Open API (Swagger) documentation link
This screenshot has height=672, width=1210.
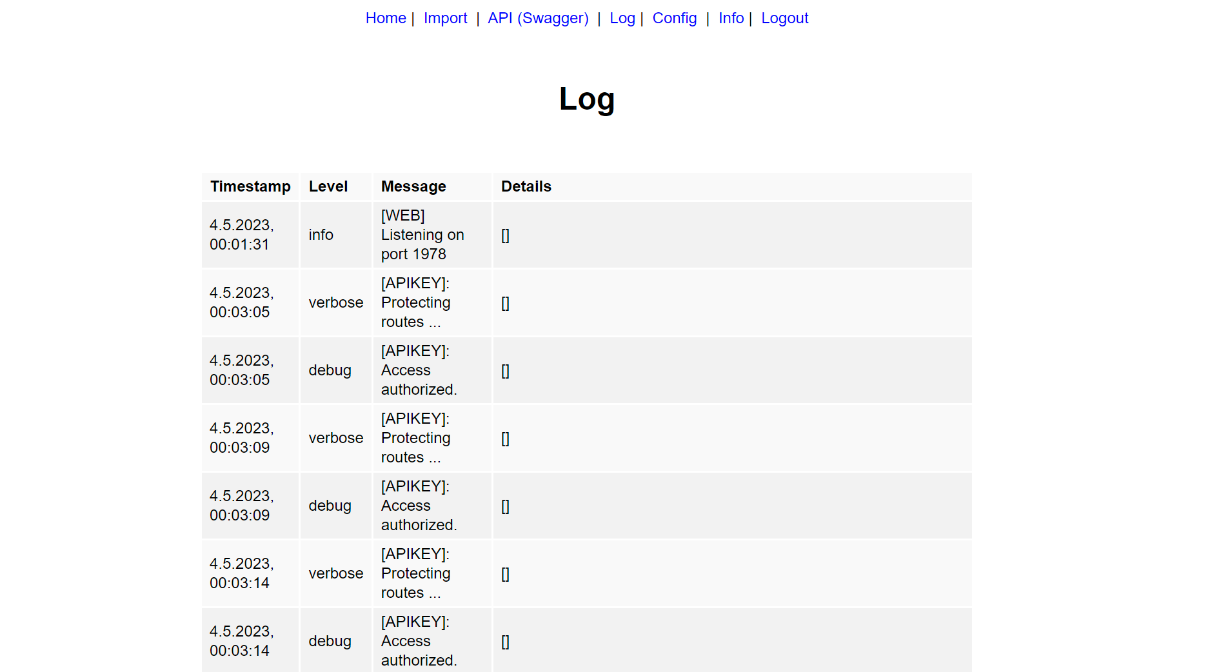click(x=538, y=18)
